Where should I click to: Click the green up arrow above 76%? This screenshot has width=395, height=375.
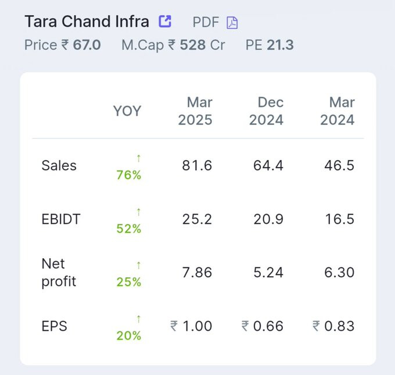point(139,158)
